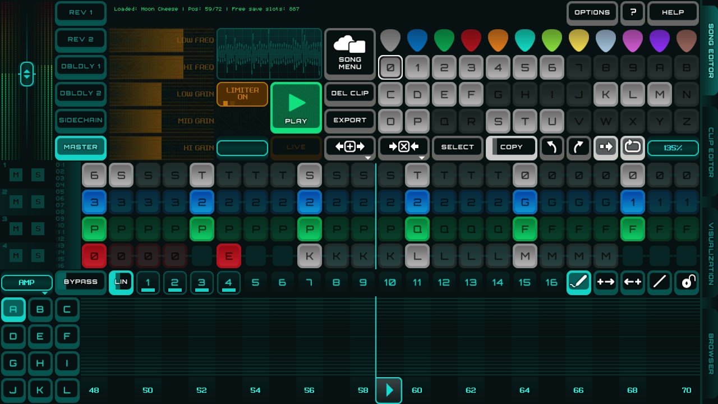Click the DEL CLIP button
This screenshot has width=718, height=404.
(x=349, y=93)
